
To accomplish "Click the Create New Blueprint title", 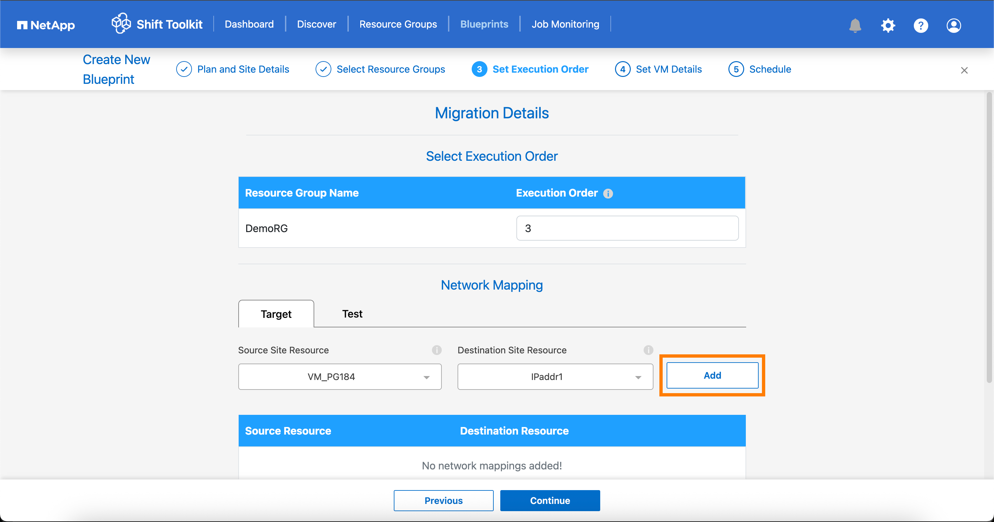I will click(116, 69).
